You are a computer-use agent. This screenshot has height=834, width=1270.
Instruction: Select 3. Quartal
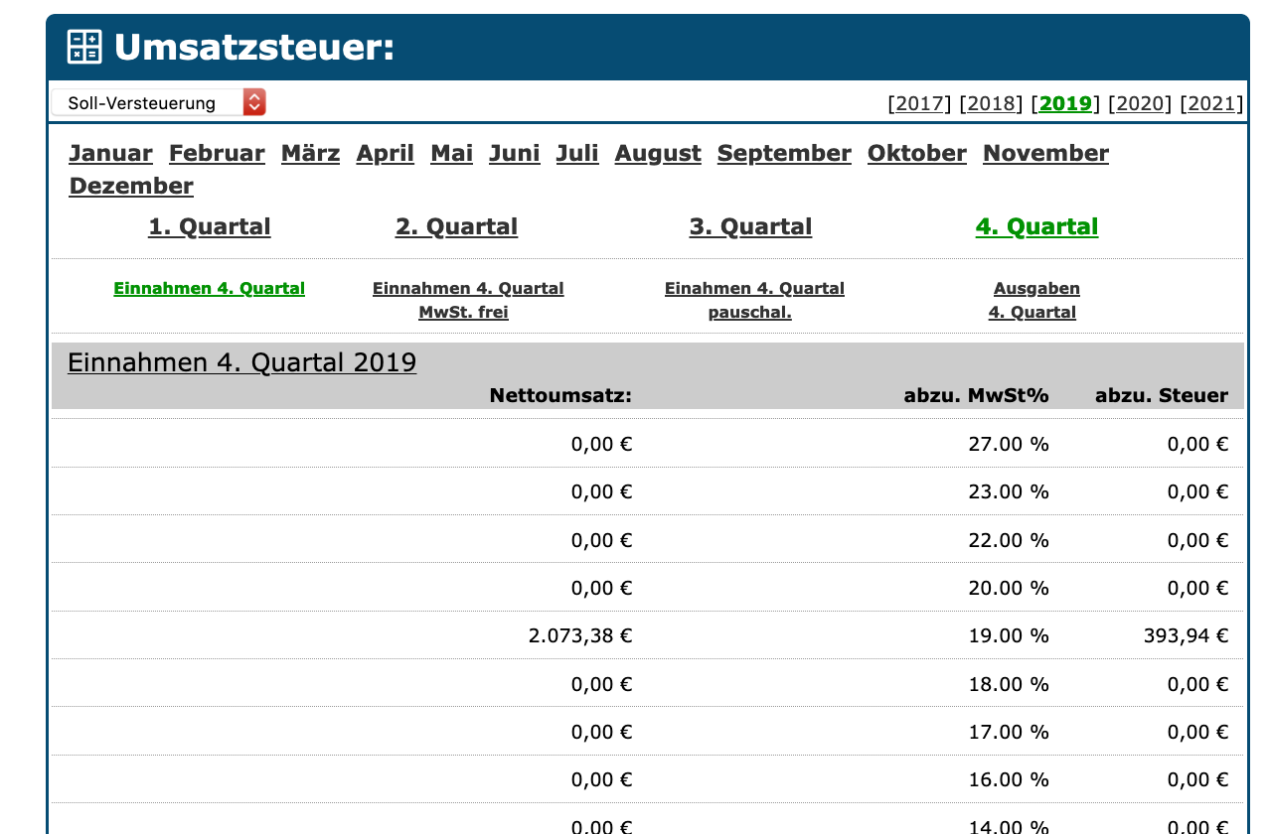click(750, 226)
